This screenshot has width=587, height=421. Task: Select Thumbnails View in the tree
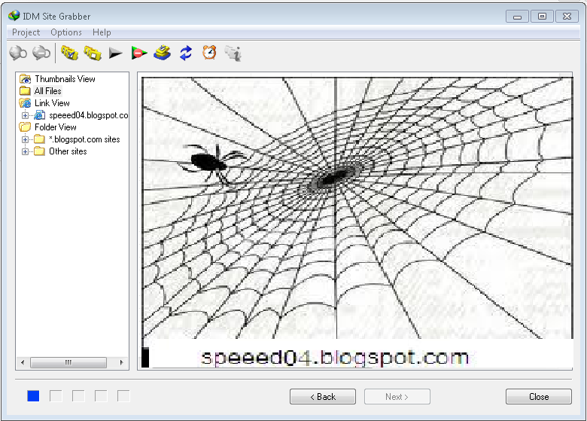[x=65, y=79]
